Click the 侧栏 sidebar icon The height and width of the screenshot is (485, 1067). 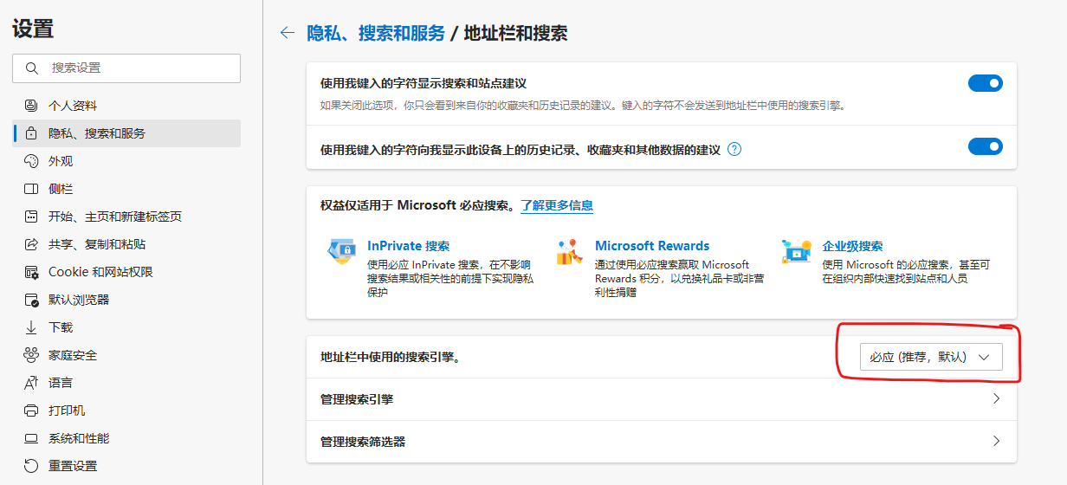click(31, 189)
